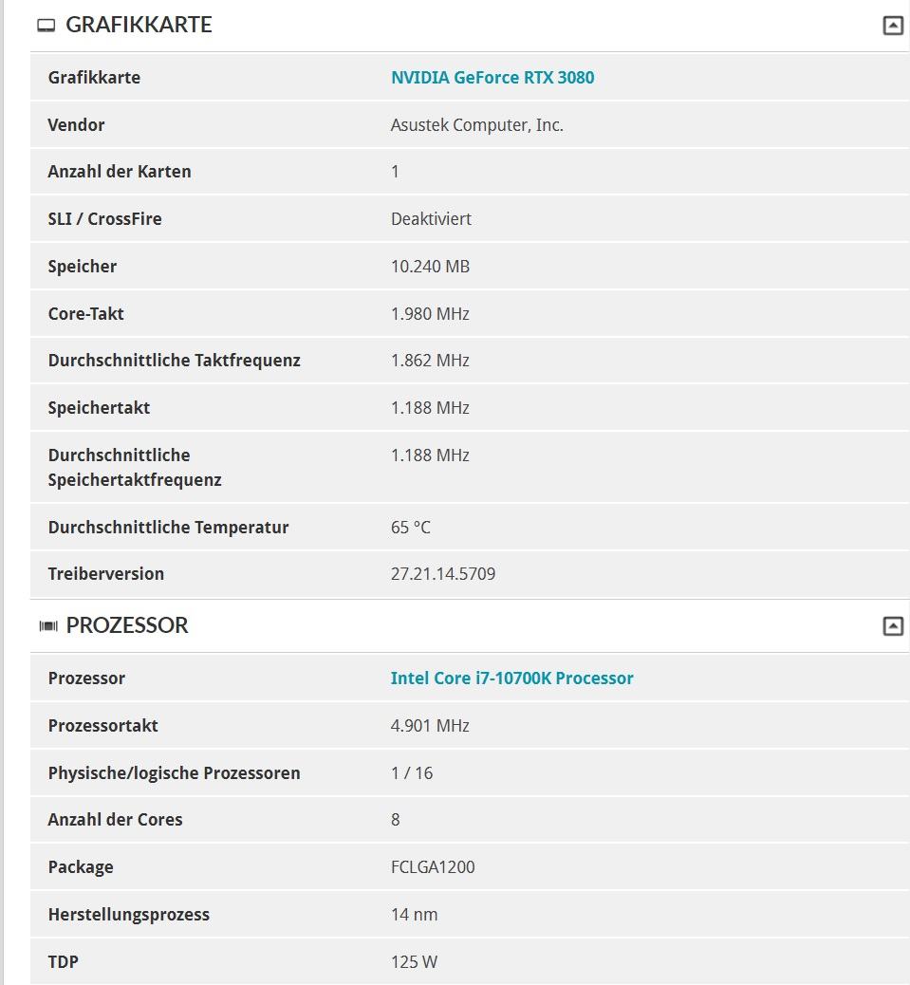The width and height of the screenshot is (910, 985).
Task: Collapse the PROZESSOR section
Action: [x=892, y=626]
